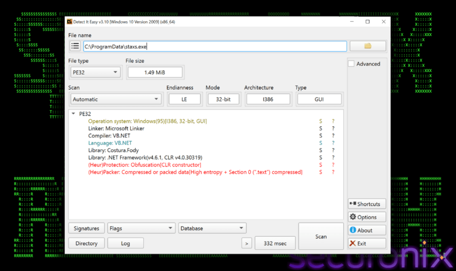Viewport: 456px width, 271px height.
Task: Click the Shortcuts button
Action: point(366,204)
